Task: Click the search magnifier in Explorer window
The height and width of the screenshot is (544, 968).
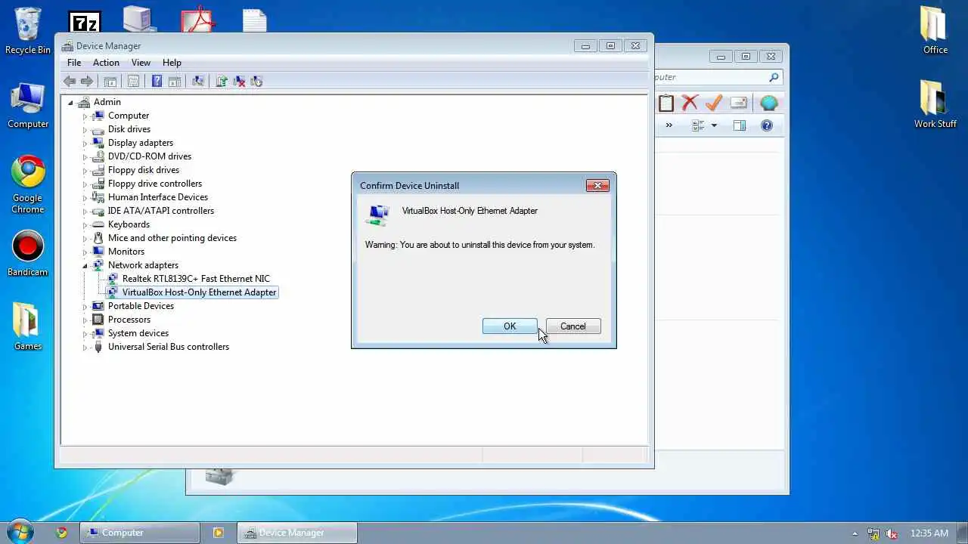Action: 774,77
